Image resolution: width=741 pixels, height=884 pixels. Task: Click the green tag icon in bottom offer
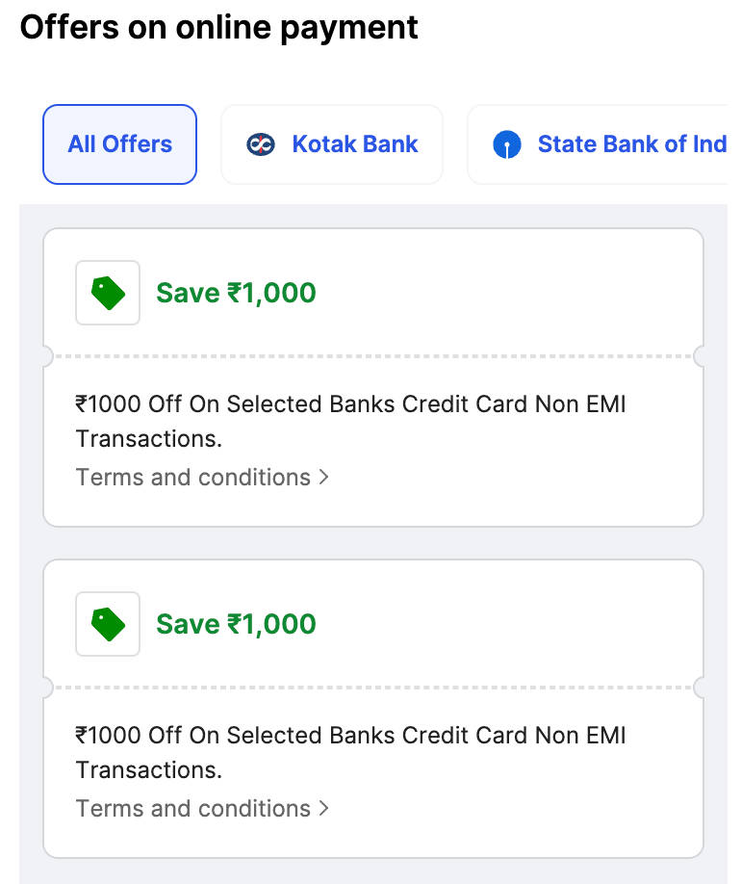[x=108, y=624]
